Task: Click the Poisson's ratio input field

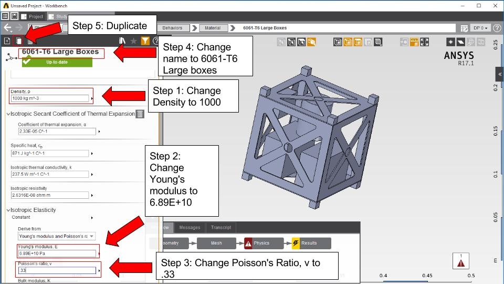Action: (x=57, y=270)
